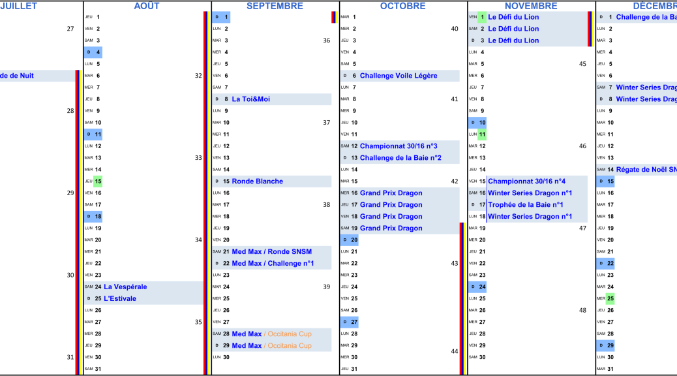Click blue highlighted Sunday August 11
This screenshot has width=677, height=376.
pos(93,134)
